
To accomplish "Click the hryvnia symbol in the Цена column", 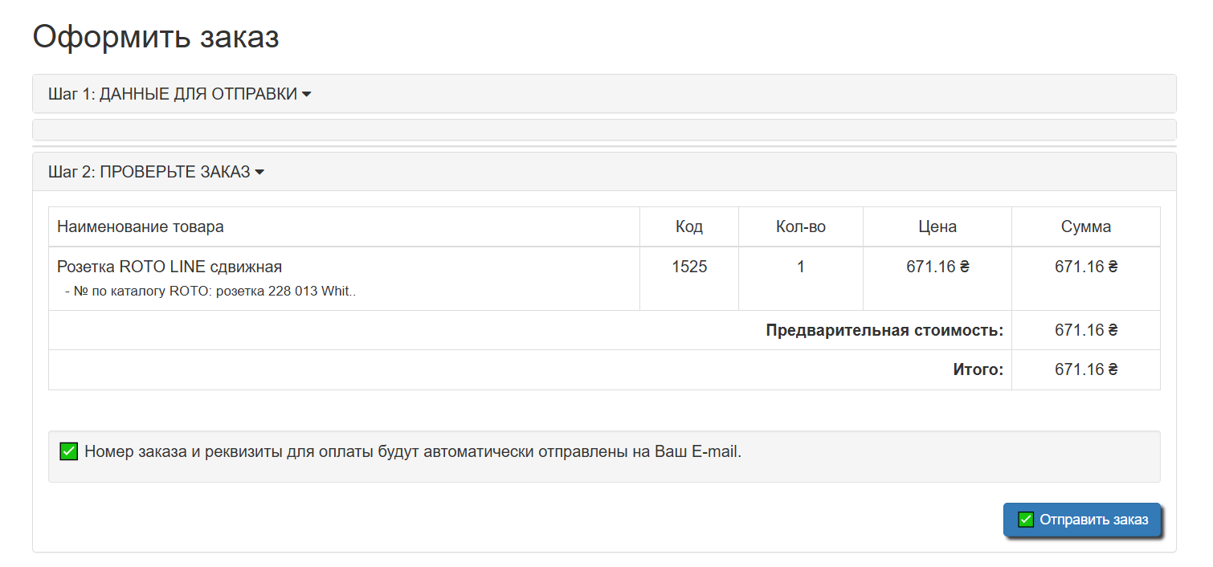I will pyautogui.click(x=965, y=266).
